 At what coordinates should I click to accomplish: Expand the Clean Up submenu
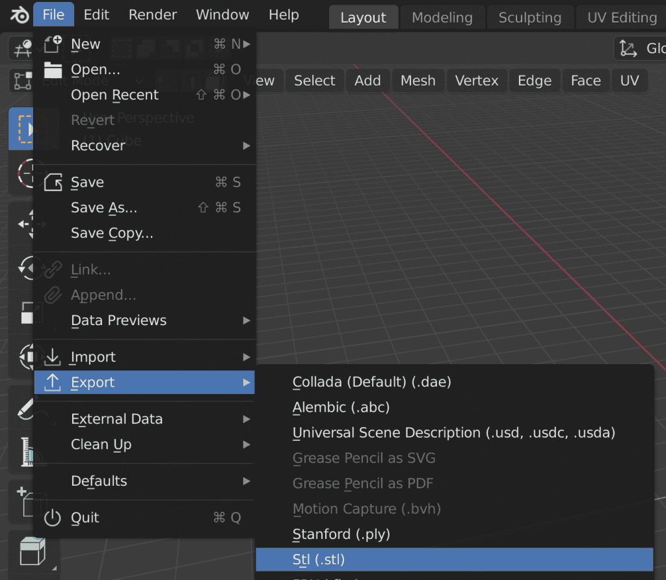(x=145, y=445)
